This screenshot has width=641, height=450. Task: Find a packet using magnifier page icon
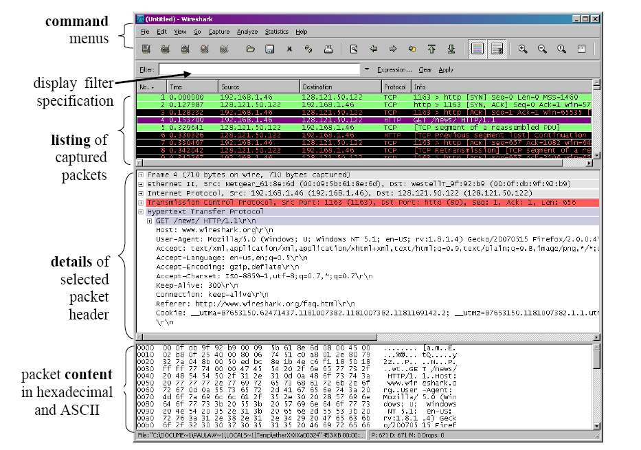pos(354,49)
